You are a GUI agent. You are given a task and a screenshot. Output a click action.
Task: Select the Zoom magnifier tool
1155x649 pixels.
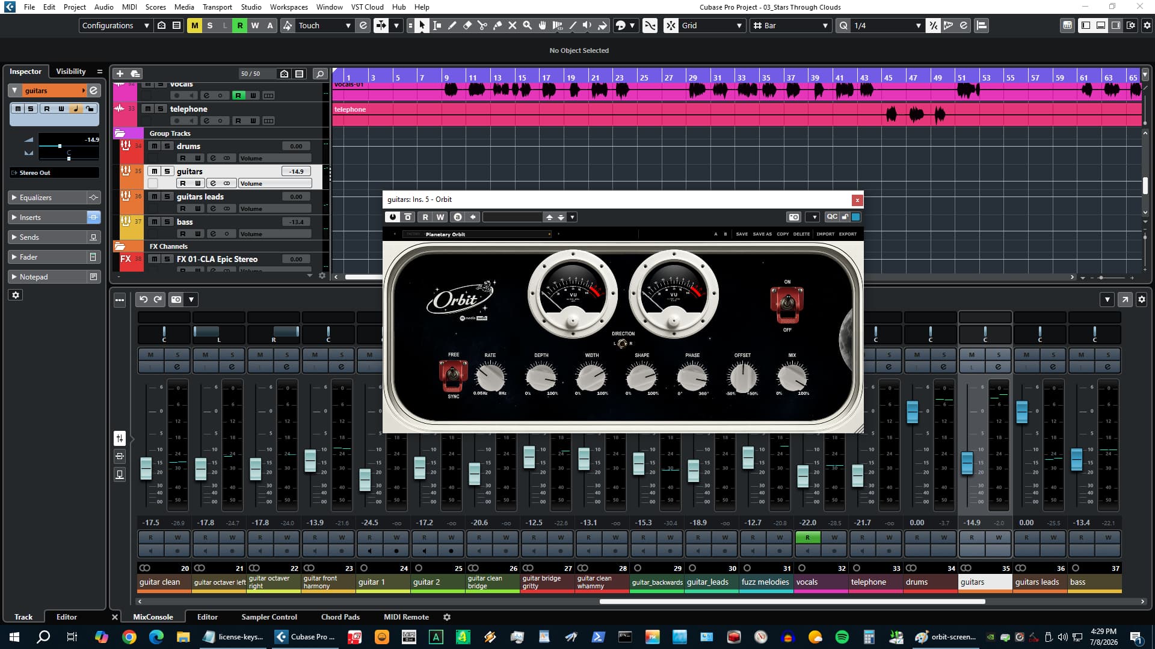[528, 25]
